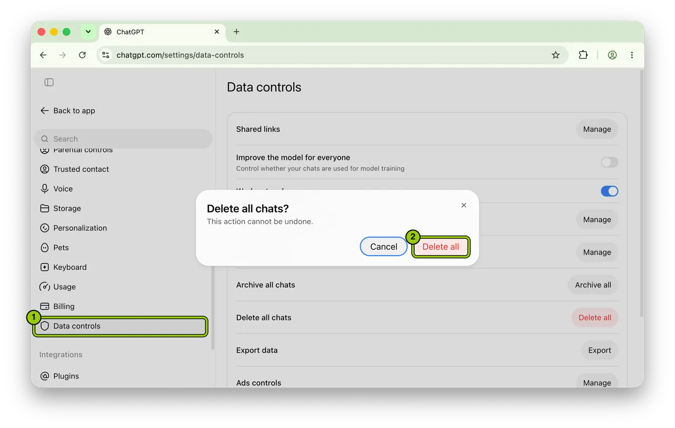The height and width of the screenshot is (428, 675).
Task: Click the browser address bar URL
Action: pyautogui.click(x=180, y=55)
